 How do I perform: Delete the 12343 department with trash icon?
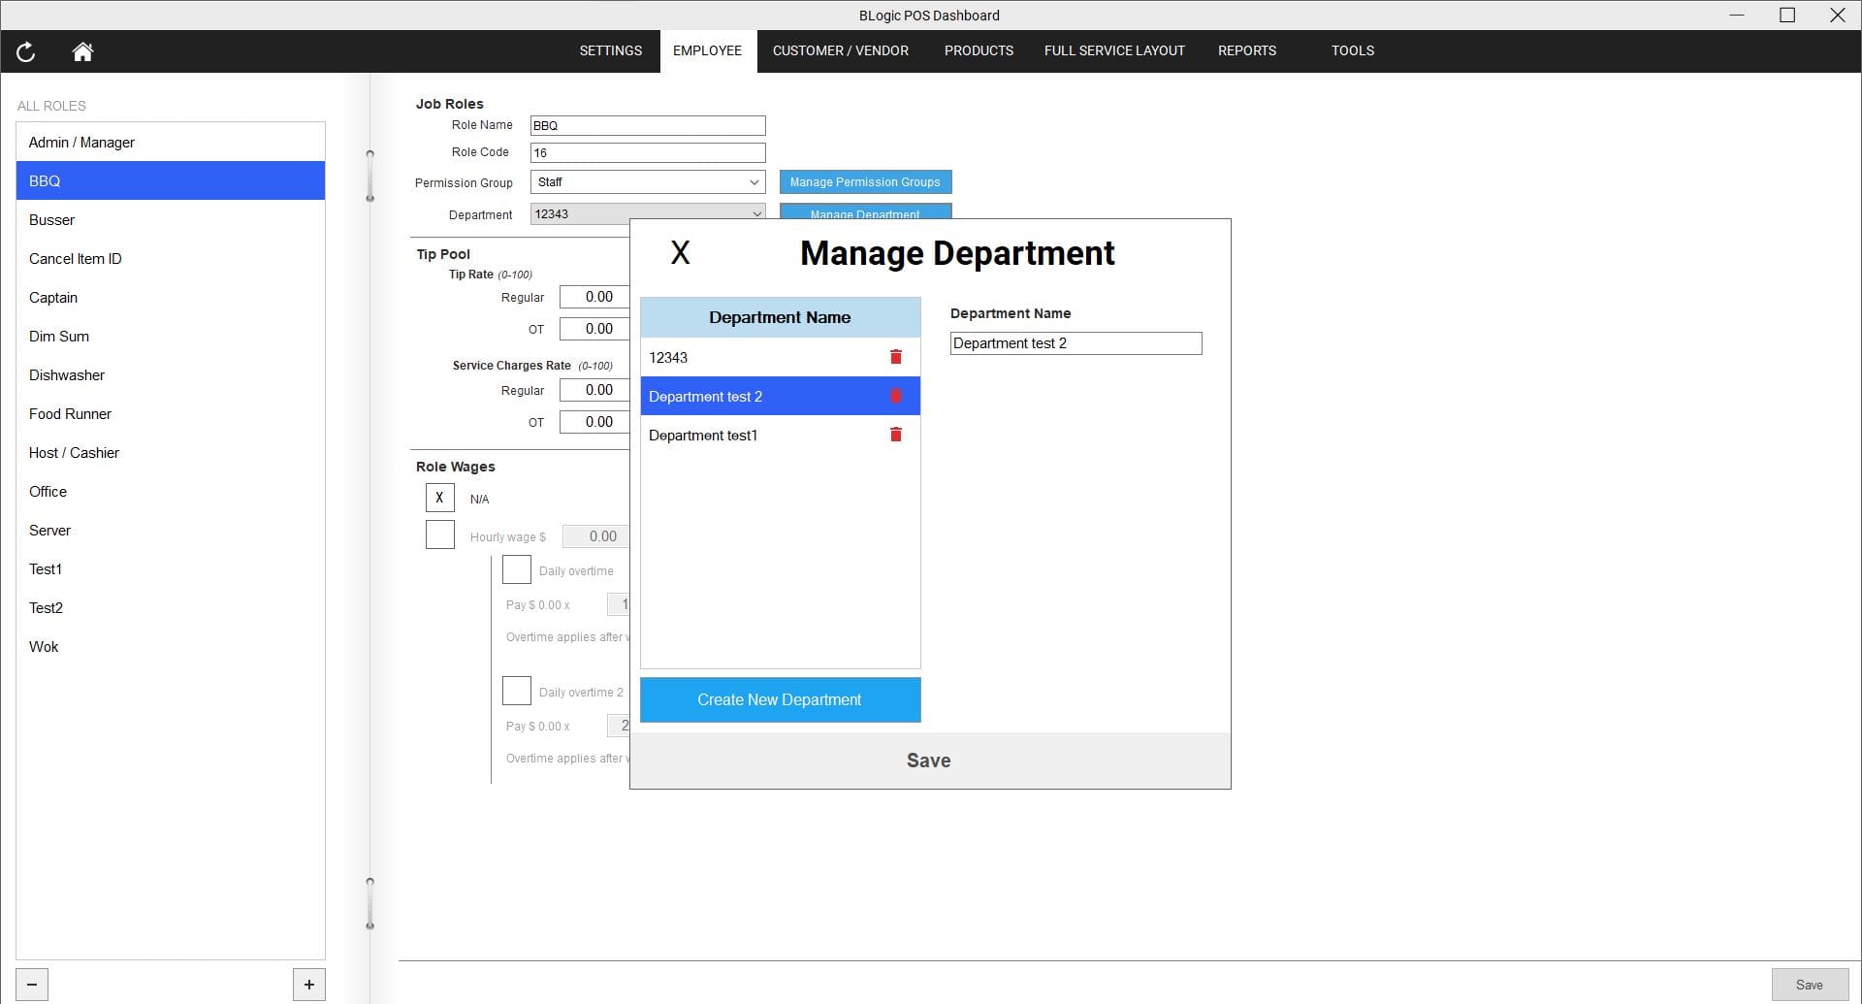click(x=895, y=357)
